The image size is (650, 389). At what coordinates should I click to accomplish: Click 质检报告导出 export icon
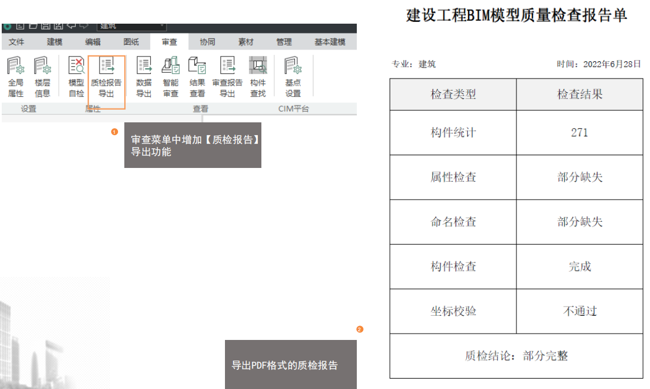[106, 76]
